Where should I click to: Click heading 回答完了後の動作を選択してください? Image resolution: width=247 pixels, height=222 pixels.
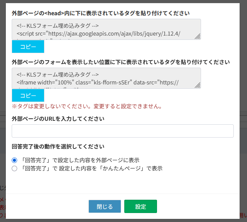58,147
